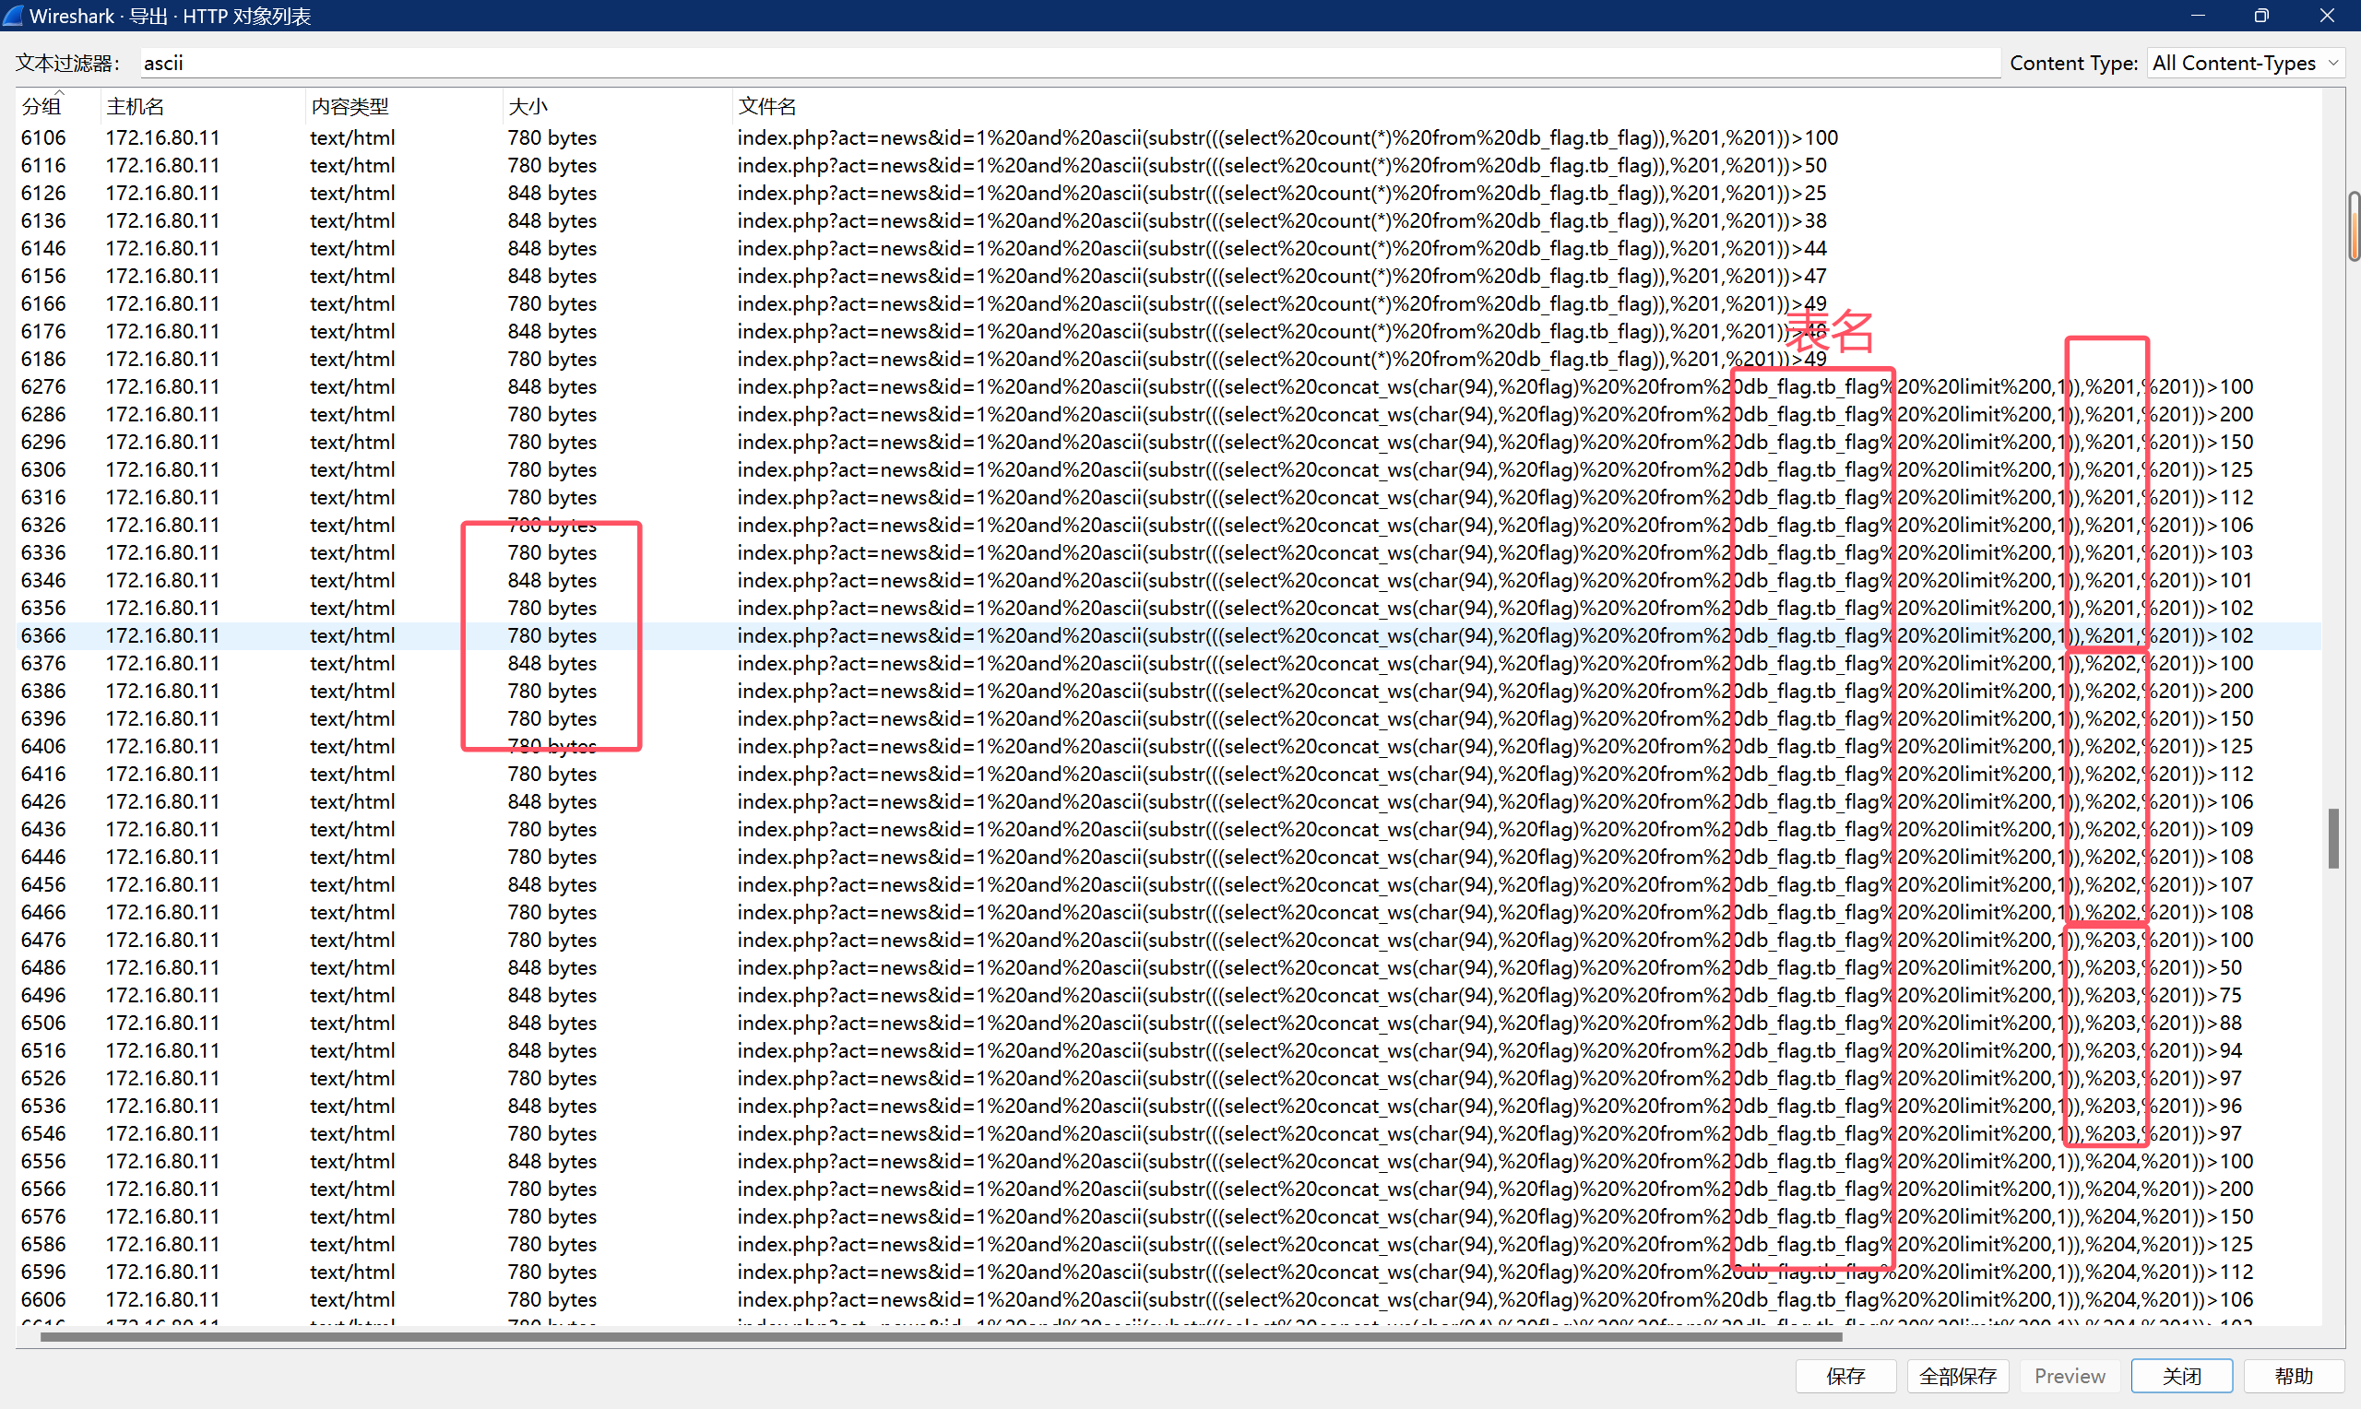Open 帮助 for this dialog
The height and width of the screenshot is (1409, 2361).
[2294, 1376]
